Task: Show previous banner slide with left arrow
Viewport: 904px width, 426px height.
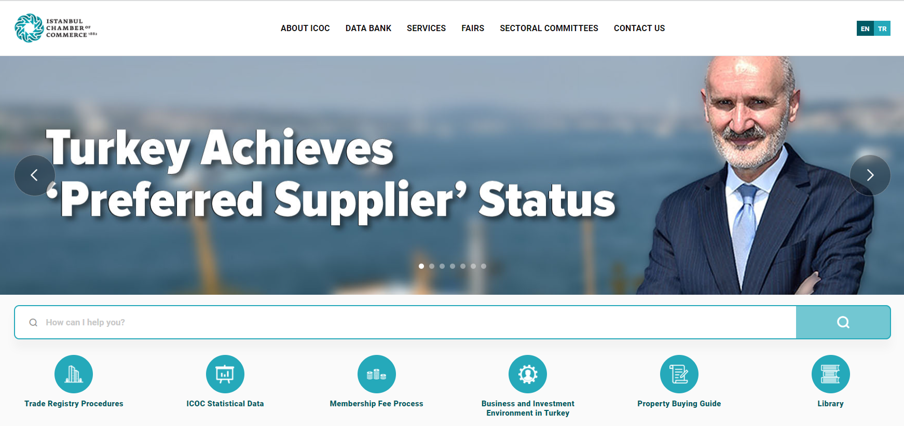Action: point(34,175)
